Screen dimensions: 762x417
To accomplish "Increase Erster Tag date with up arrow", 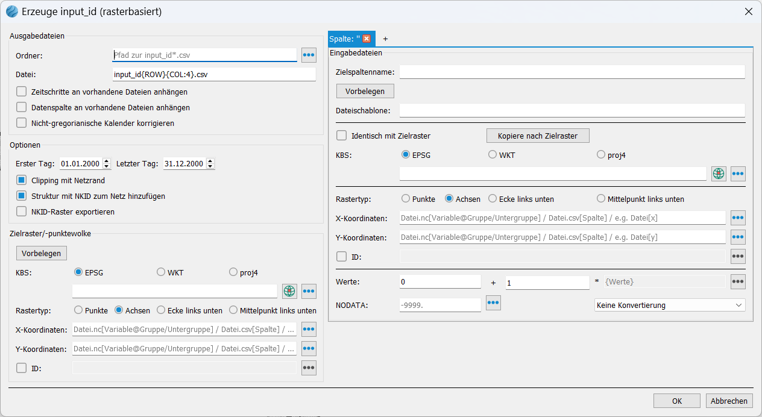I will (x=107, y=161).
